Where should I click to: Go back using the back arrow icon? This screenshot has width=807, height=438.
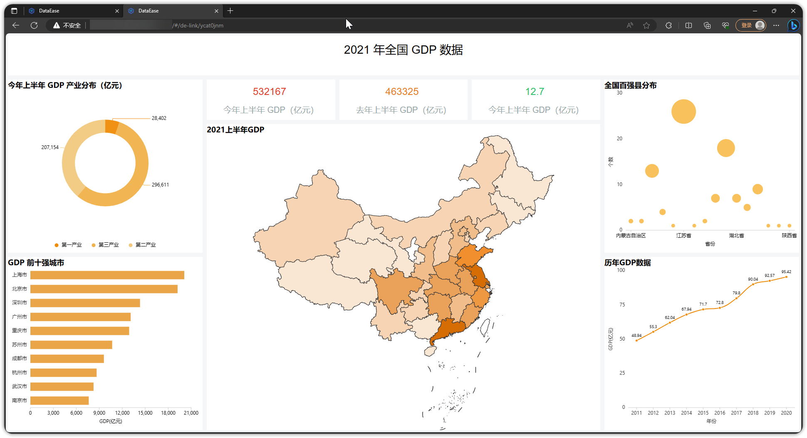(x=15, y=25)
